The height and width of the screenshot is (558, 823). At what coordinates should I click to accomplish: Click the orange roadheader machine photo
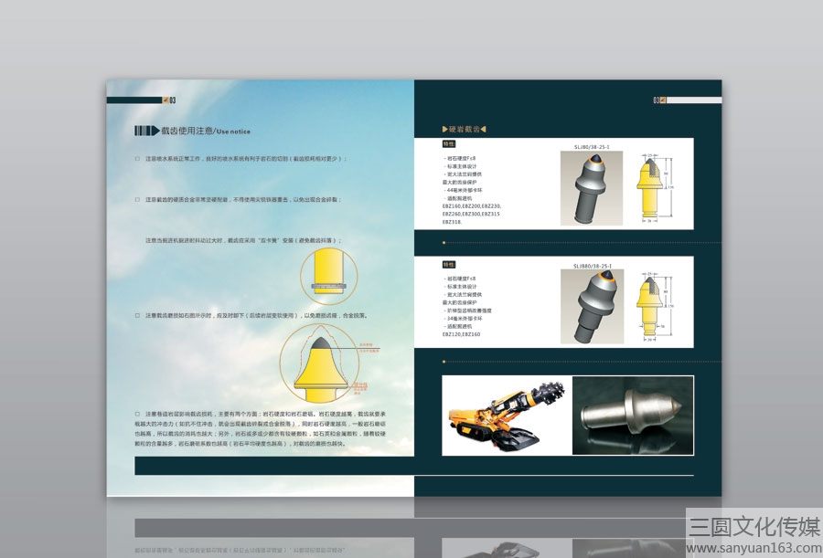[505, 414]
